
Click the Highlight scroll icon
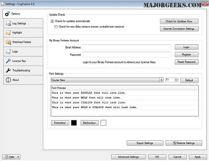pyautogui.click(x=8, y=33)
